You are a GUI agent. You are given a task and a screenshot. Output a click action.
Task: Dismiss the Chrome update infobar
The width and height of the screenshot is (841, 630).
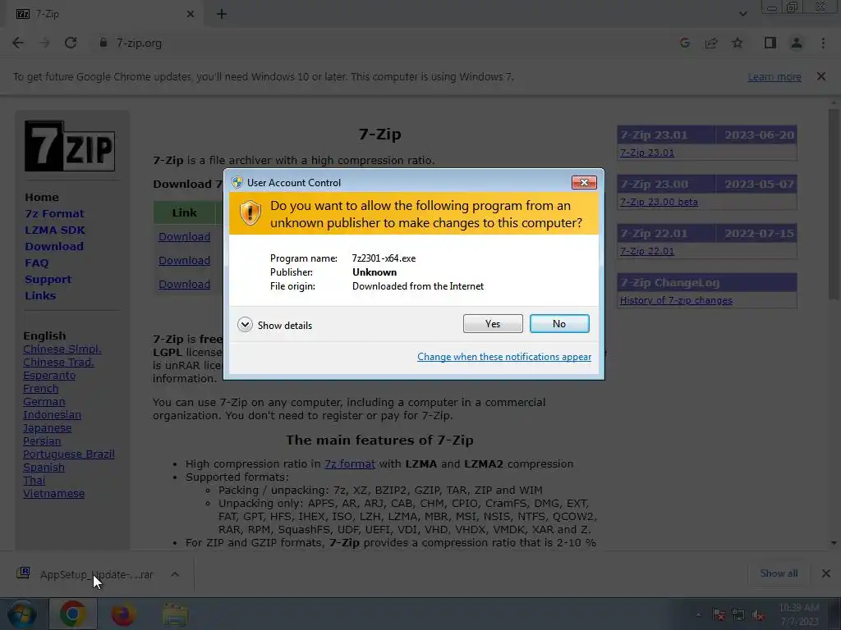pyautogui.click(x=821, y=76)
